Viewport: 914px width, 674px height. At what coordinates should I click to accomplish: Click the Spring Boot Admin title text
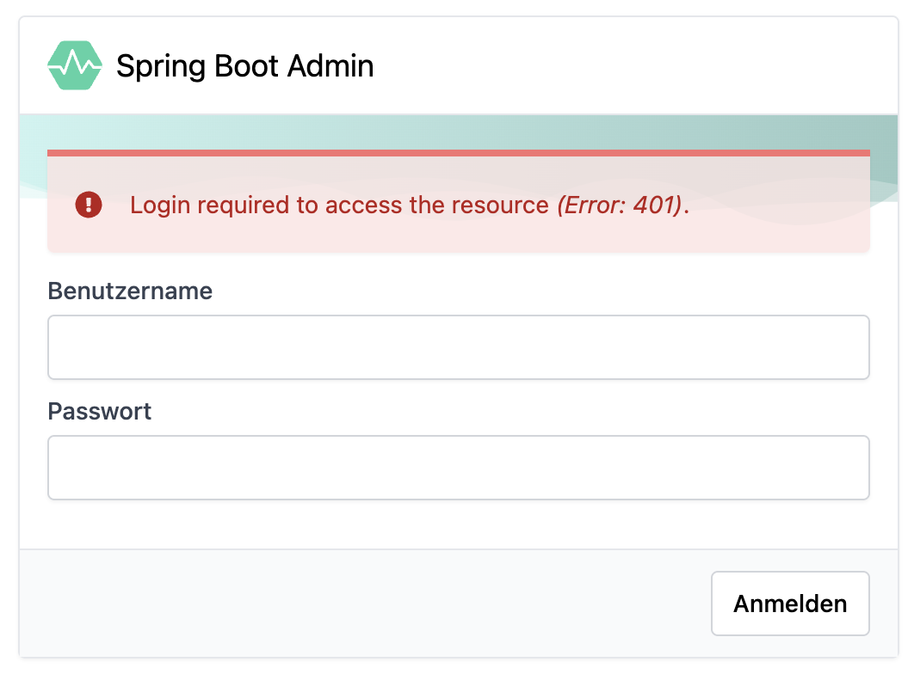[x=245, y=65]
